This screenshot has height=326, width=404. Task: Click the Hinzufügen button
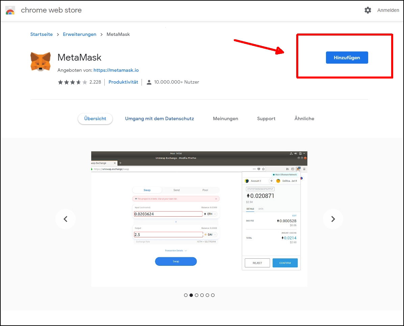(347, 58)
